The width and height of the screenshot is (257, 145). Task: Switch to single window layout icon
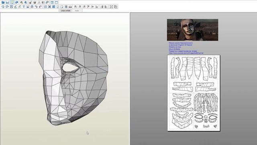click(56, 2)
